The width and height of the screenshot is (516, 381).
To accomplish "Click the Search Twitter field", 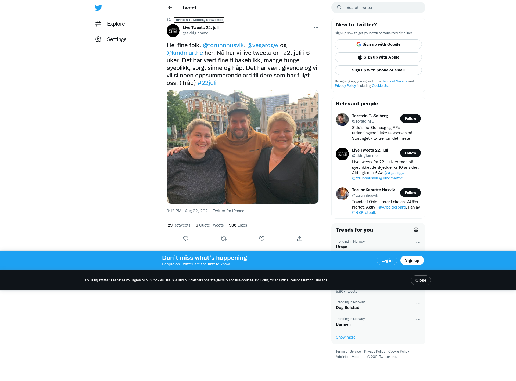I will 378,8.
